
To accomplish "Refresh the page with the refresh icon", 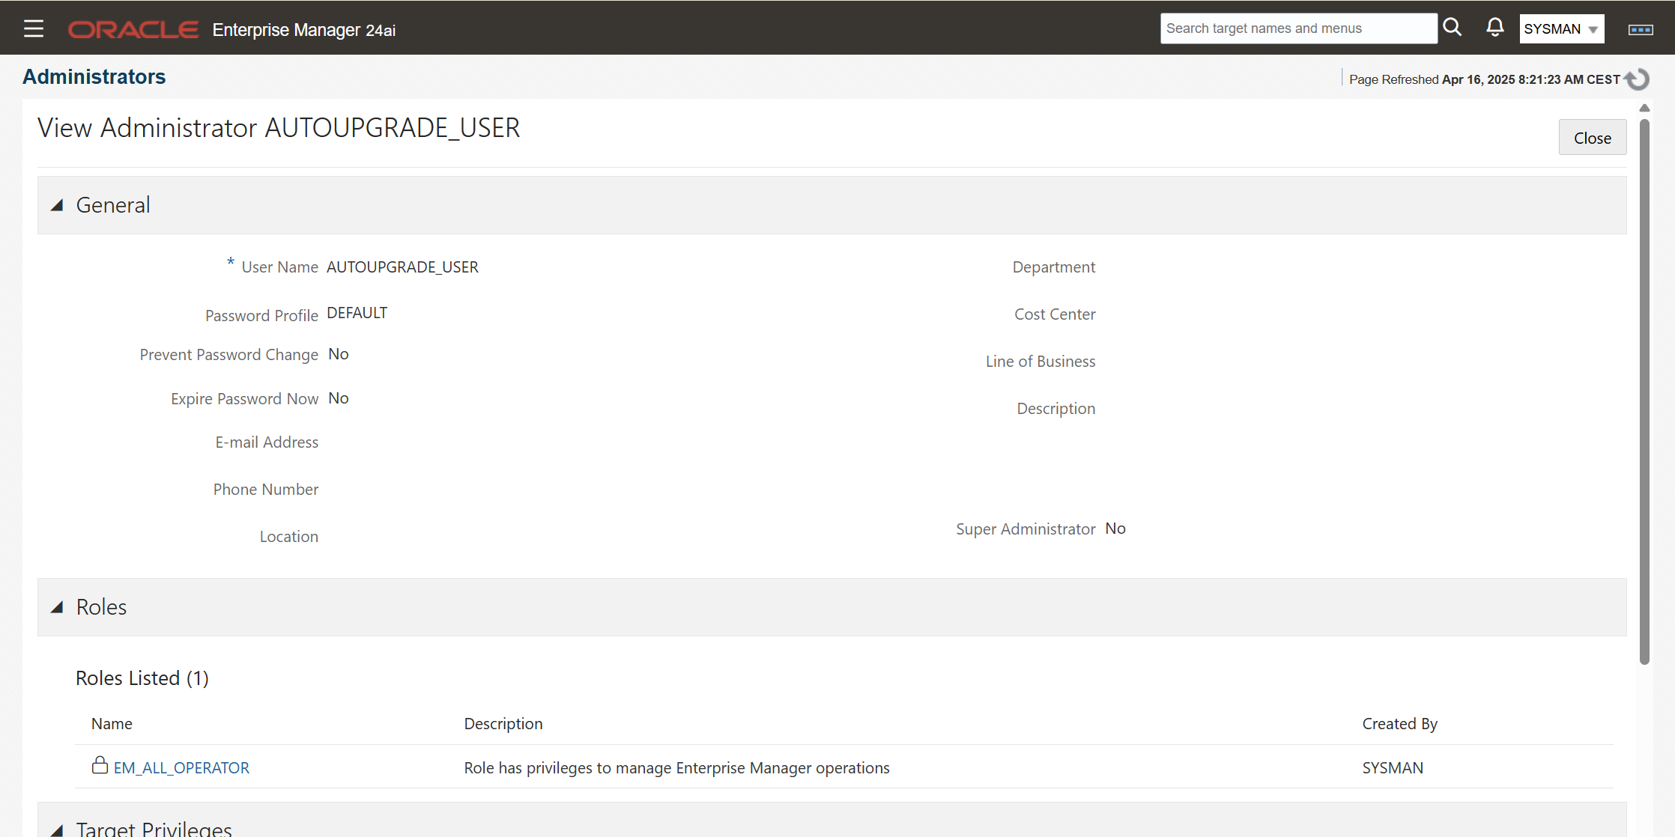I will point(1636,78).
